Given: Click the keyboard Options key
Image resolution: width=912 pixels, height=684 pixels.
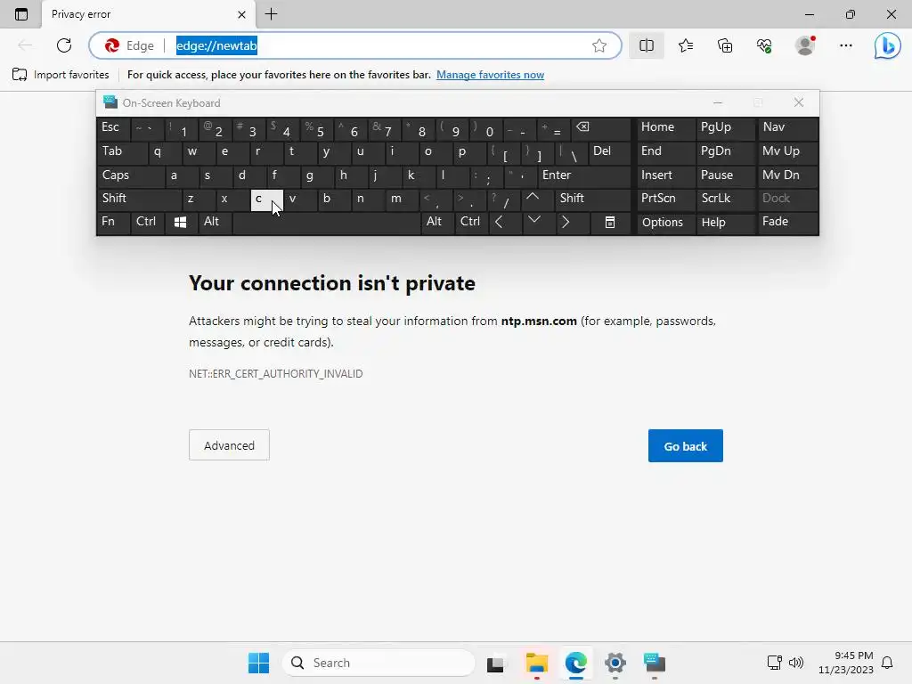Looking at the screenshot, I should (664, 222).
